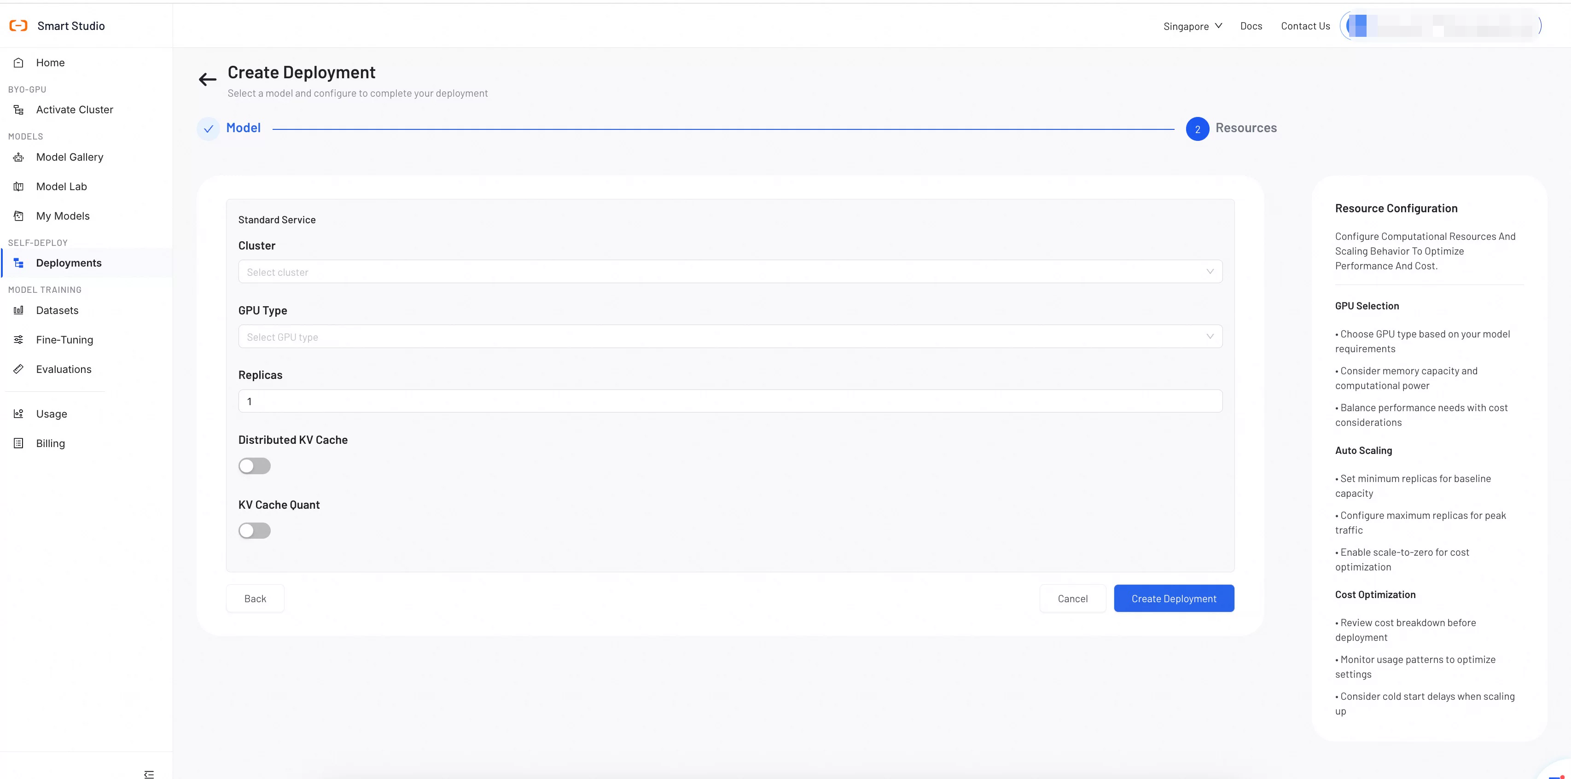Open the Select cluster dropdown
This screenshot has width=1571, height=779.
point(730,272)
